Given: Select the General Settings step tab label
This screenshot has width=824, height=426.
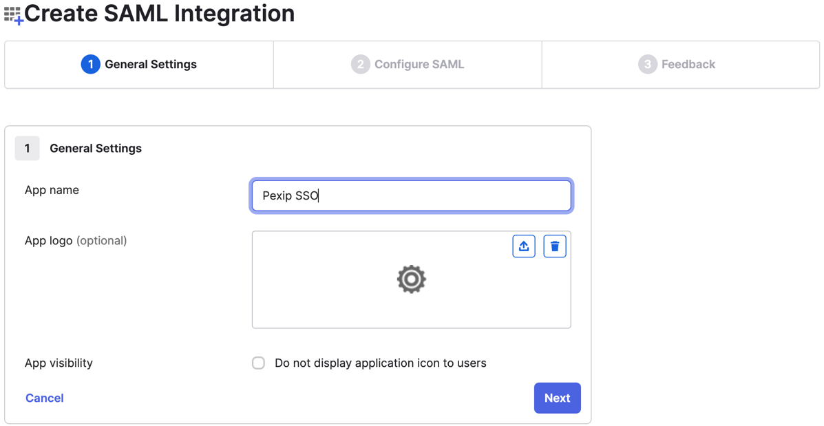Looking at the screenshot, I should [151, 65].
